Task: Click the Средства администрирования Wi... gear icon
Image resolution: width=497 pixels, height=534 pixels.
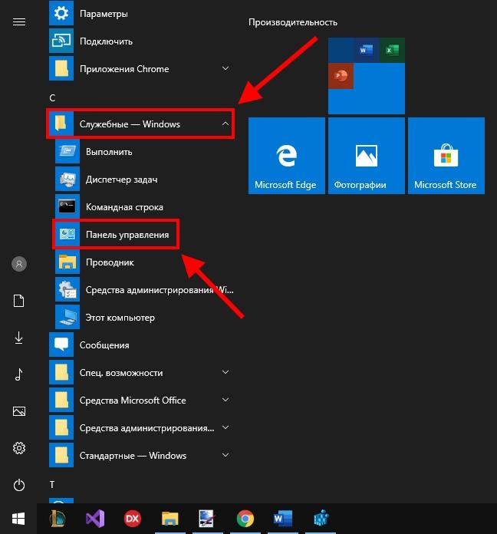Action: [67, 289]
